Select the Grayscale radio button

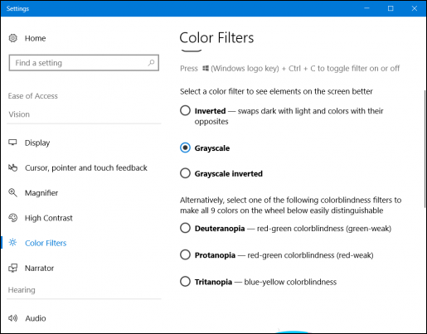point(185,148)
